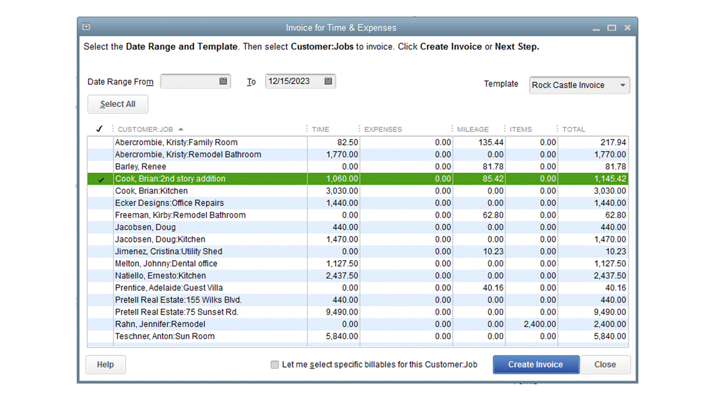The image size is (705, 396).
Task: Open Help for this window
Action: pos(105,365)
